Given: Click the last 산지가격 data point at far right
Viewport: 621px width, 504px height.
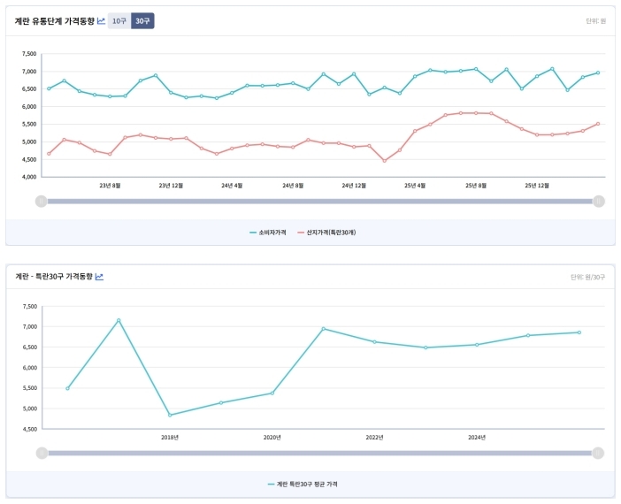Looking at the screenshot, I should click(598, 124).
